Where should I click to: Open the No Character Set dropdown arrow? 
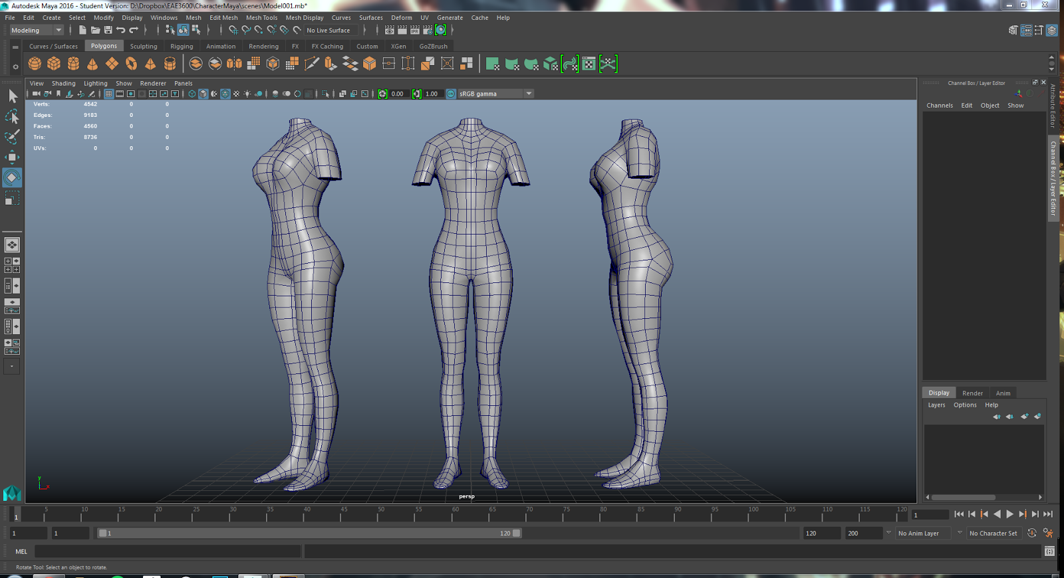[960, 533]
